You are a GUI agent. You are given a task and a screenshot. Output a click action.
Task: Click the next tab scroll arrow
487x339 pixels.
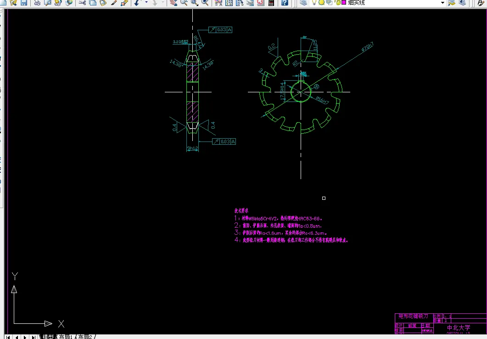(25, 337)
